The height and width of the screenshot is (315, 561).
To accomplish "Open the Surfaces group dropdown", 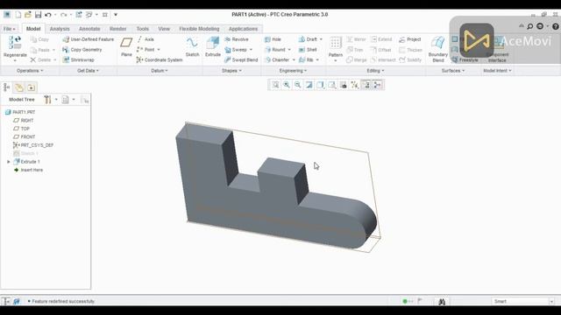I will coord(453,71).
